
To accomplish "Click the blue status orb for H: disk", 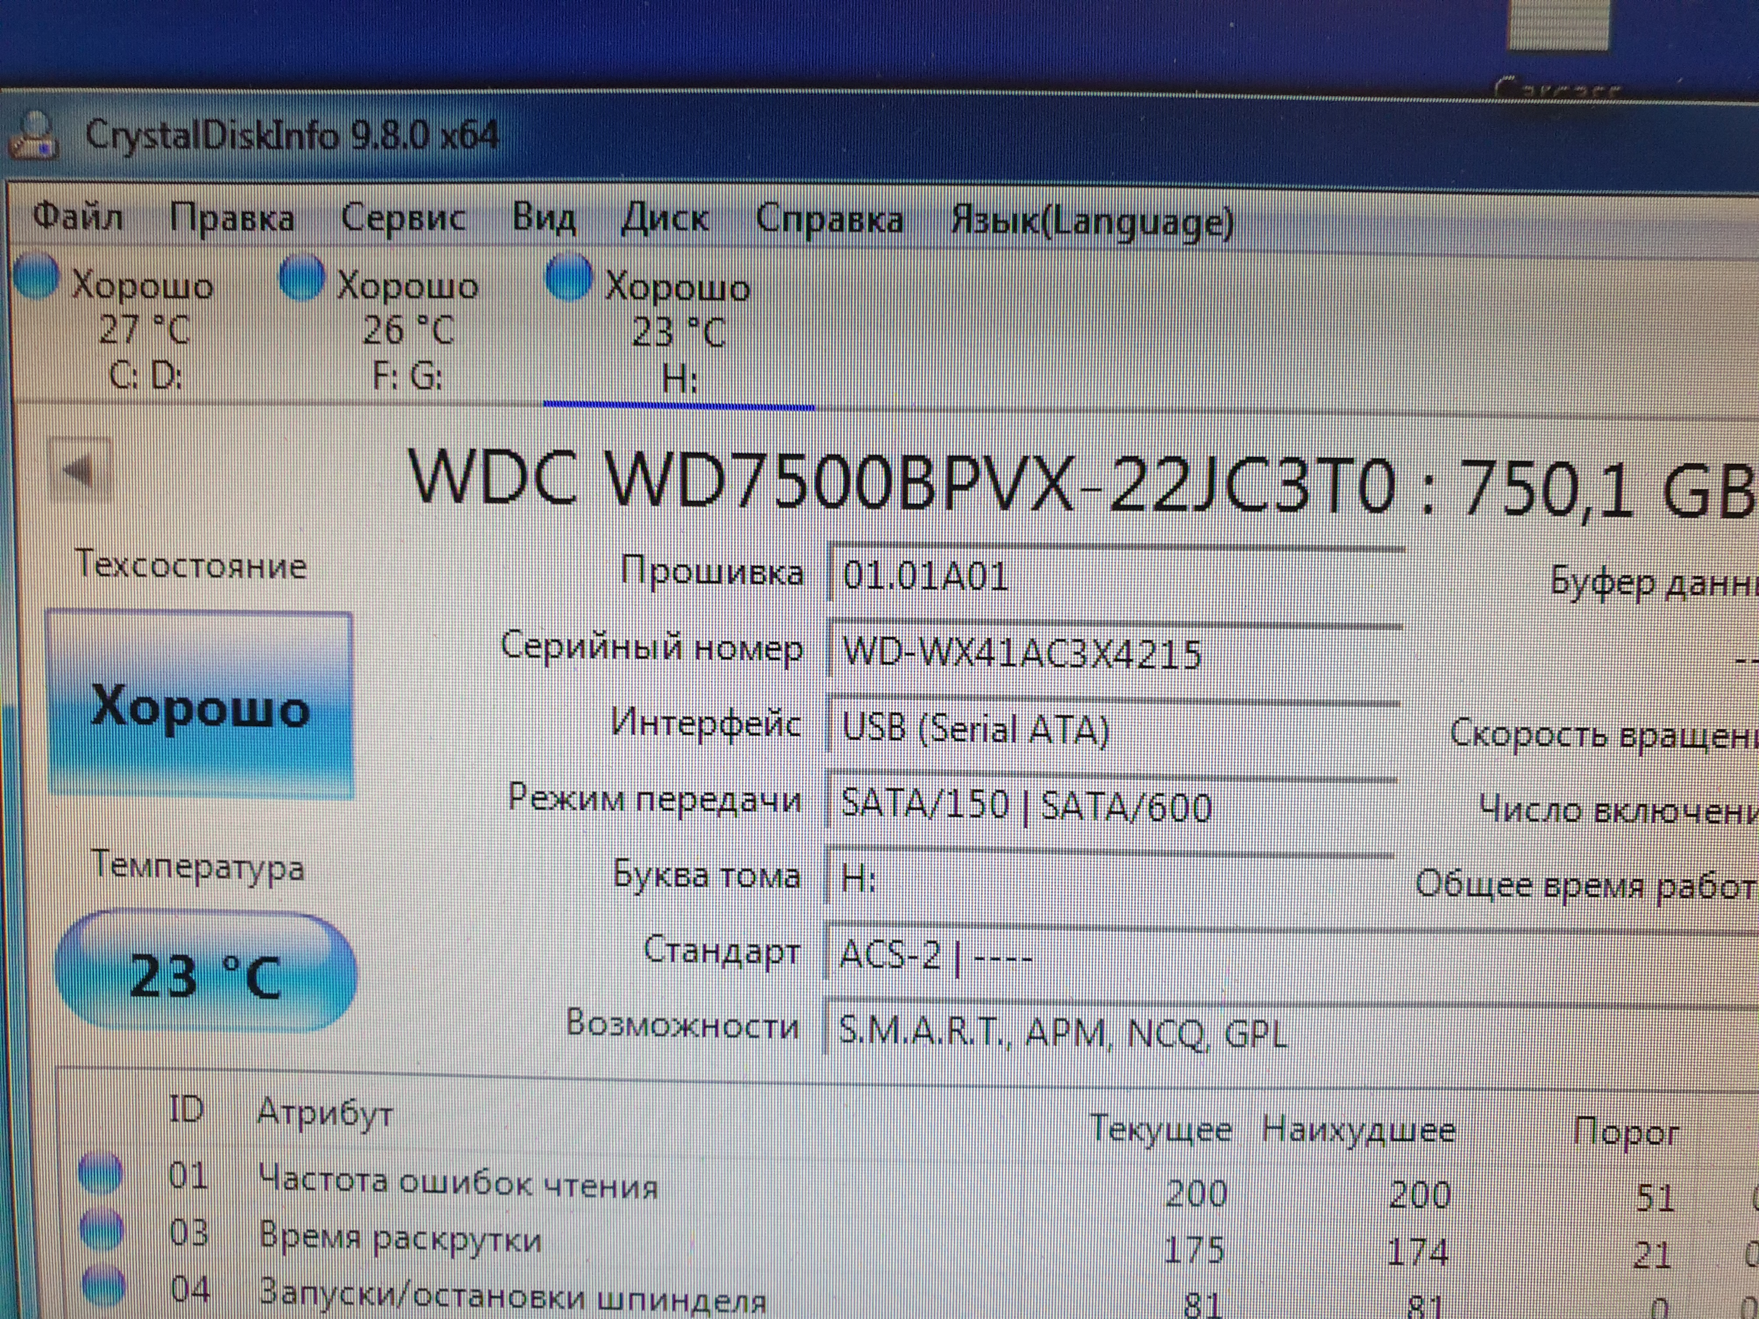I will (568, 277).
